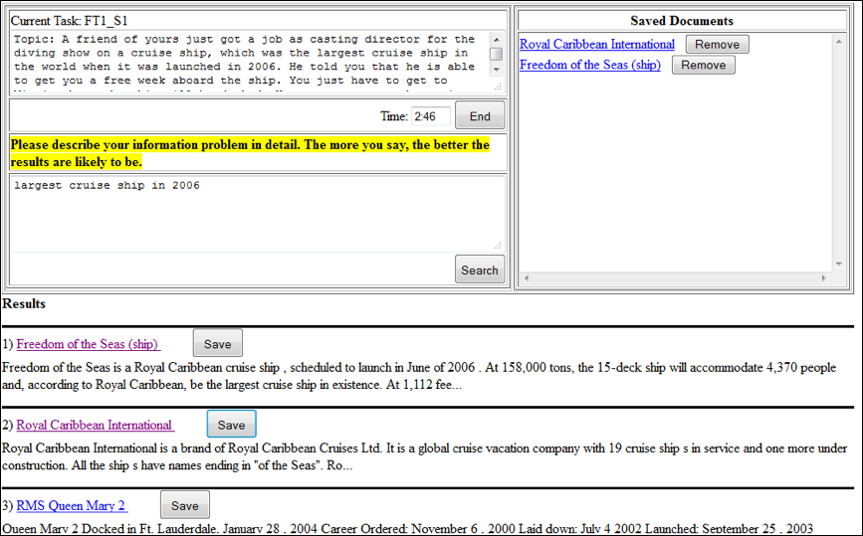This screenshot has height=536, width=863.
Task: Open result link RMS Queen Mary 2
Action: (72, 506)
